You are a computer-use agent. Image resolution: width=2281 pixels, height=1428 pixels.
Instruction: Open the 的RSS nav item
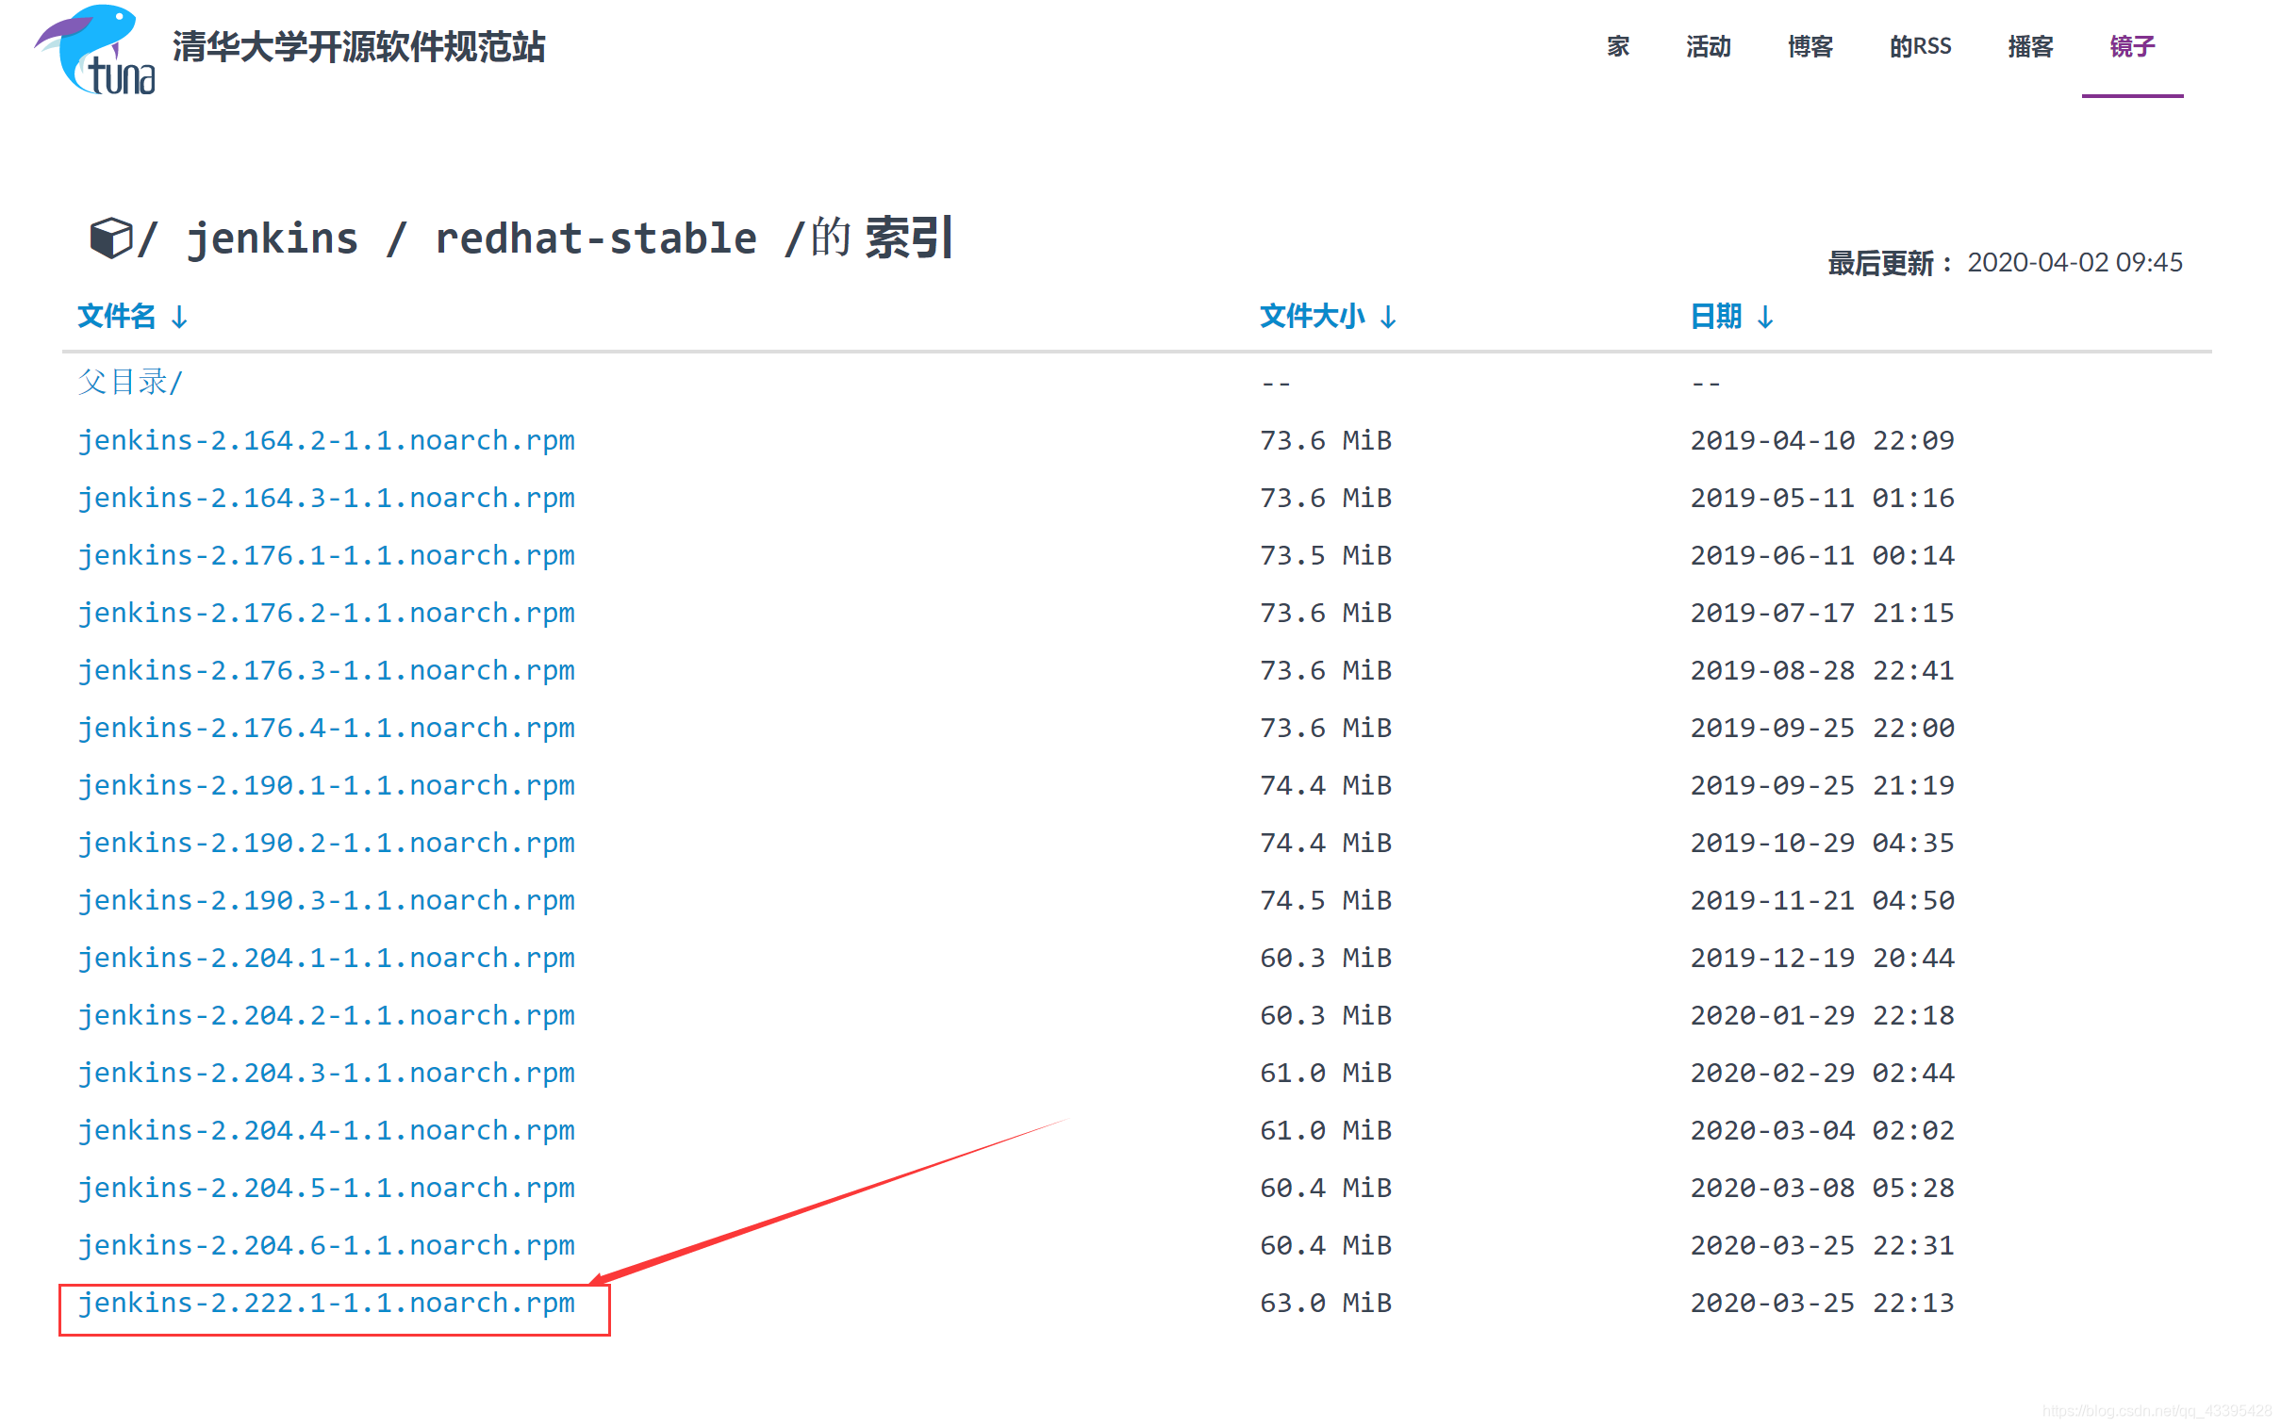pos(1919,46)
